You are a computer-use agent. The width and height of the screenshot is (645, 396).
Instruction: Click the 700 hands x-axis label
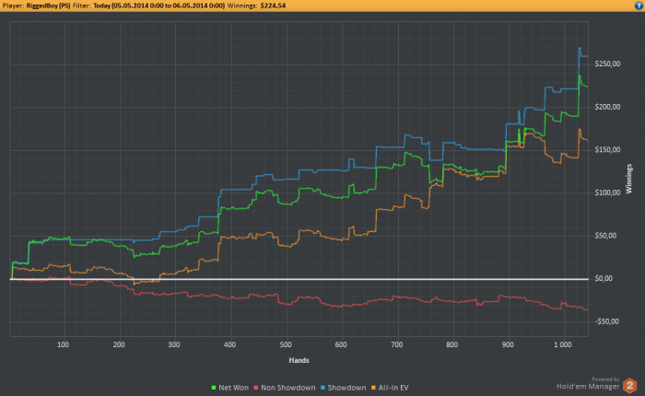coord(397,344)
